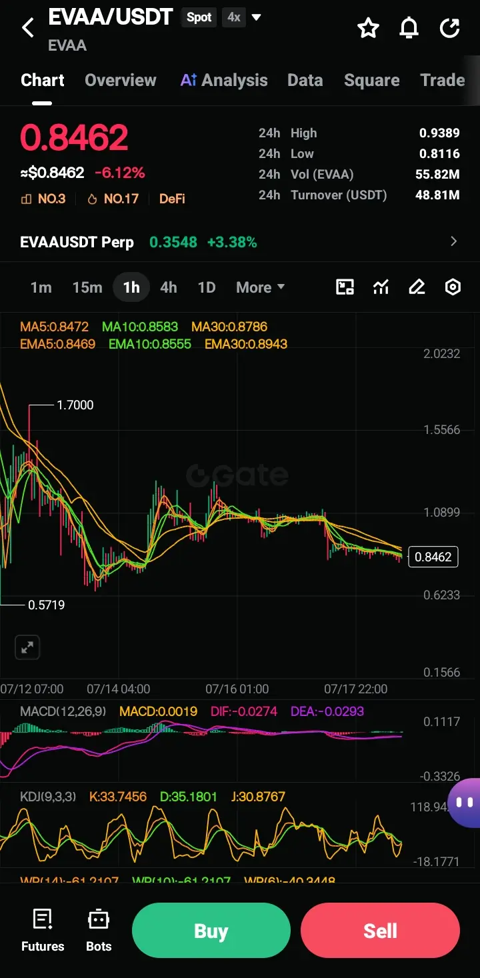Open the Overview tab
Image resolution: width=480 pixels, height=978 pixels.
[121, 81]
